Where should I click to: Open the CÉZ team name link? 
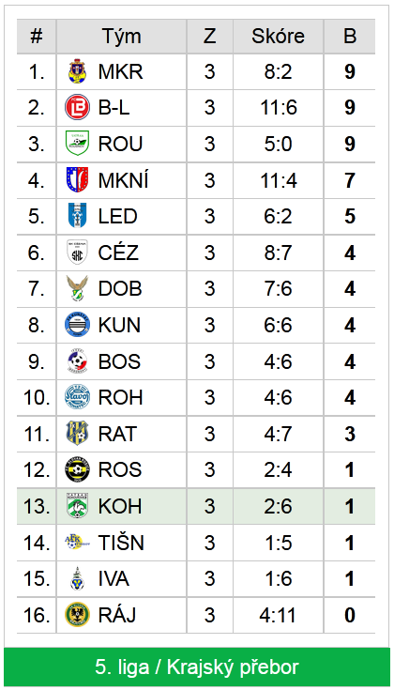tap(118, 253)
